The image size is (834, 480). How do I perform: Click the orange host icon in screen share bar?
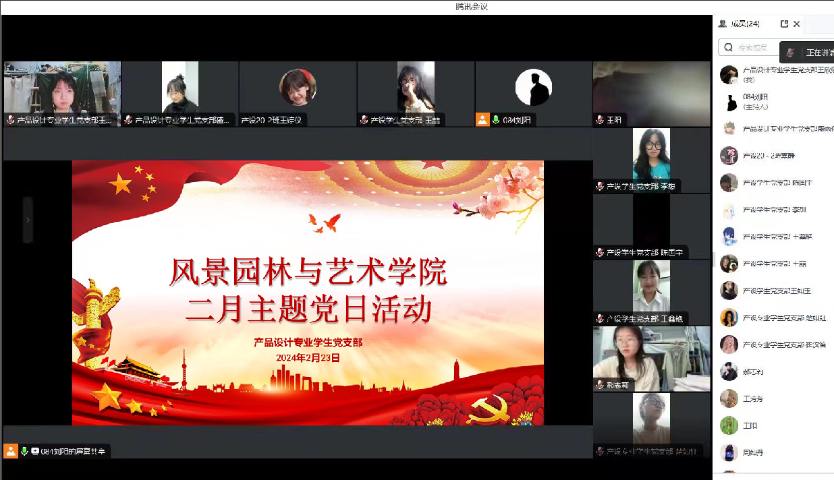click(x=10, y=451)
